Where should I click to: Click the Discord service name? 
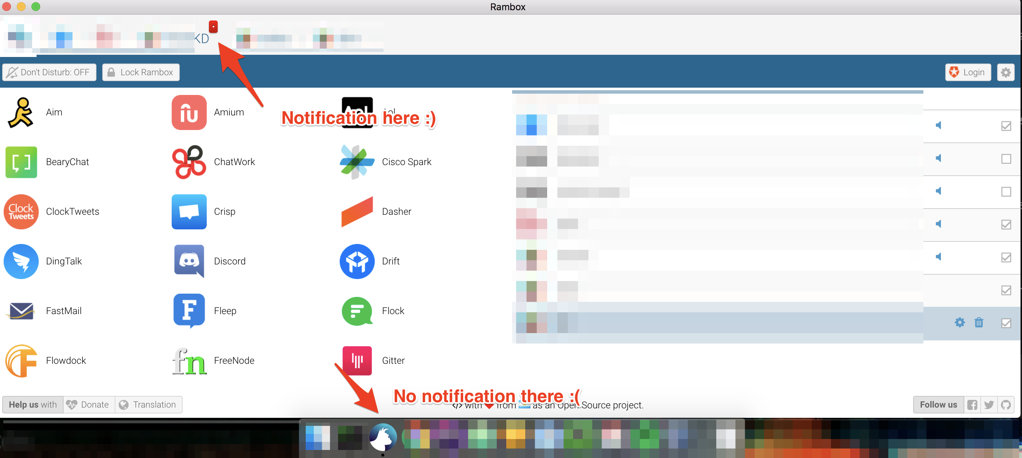tap(230, 261)
